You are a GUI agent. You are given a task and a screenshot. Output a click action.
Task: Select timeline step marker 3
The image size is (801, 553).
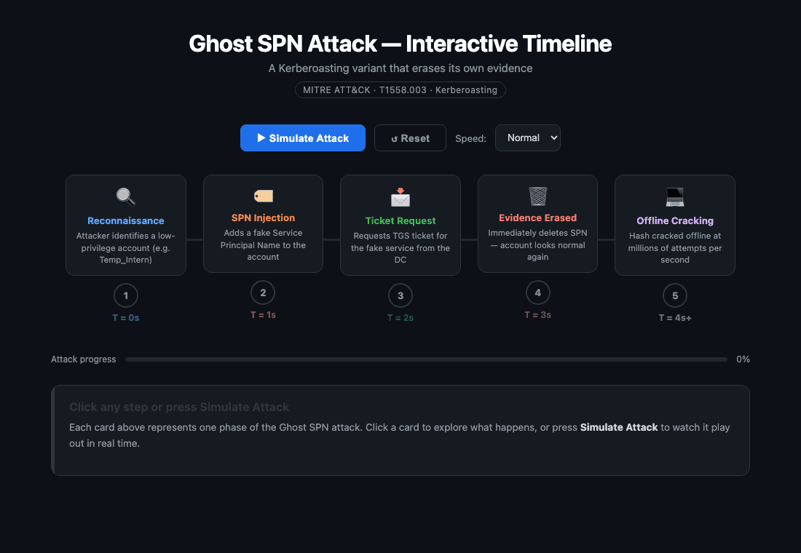point(400,295)
